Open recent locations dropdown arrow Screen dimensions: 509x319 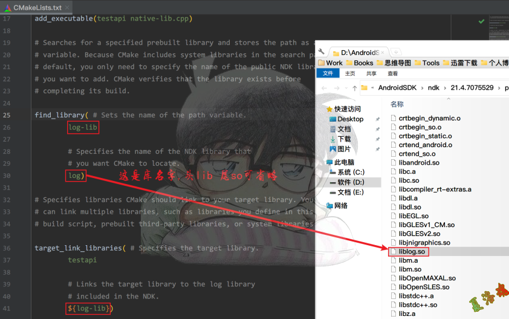[346, 88]
